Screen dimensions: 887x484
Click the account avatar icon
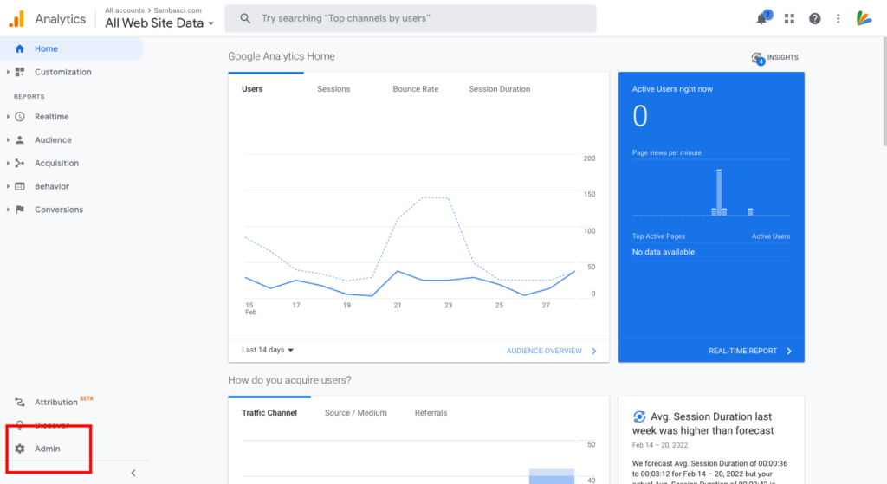[864, 19]
